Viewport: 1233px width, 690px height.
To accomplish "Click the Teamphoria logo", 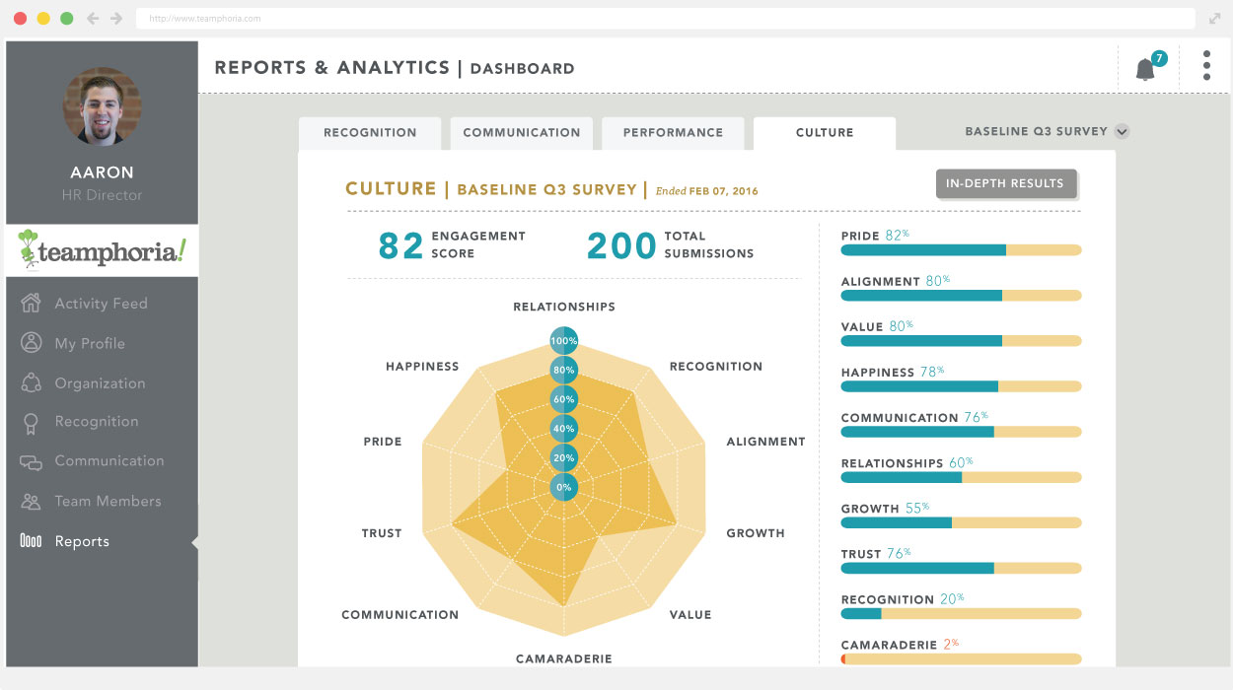I will tap(102, 251).
